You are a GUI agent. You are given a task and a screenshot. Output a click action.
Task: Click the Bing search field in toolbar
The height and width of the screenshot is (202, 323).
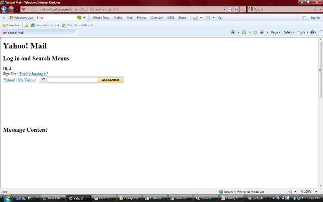(57, 18)
